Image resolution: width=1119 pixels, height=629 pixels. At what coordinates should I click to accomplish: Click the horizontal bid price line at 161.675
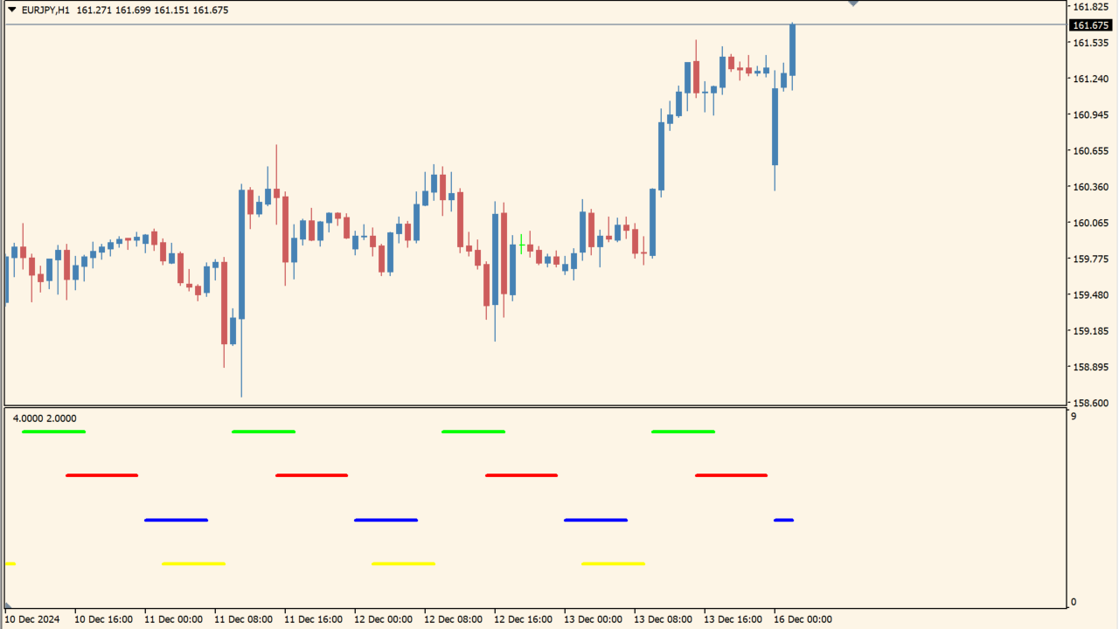tap(535, 24)
